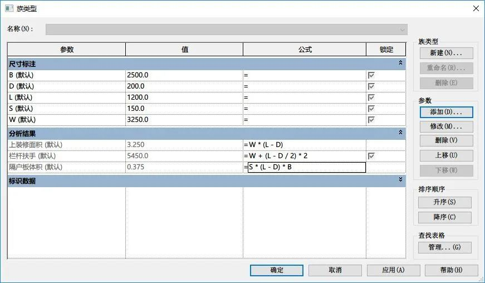Screen dimensions: 485x283
Task: Toggle lock checkbox for parameter W
Action: point(371,120)
